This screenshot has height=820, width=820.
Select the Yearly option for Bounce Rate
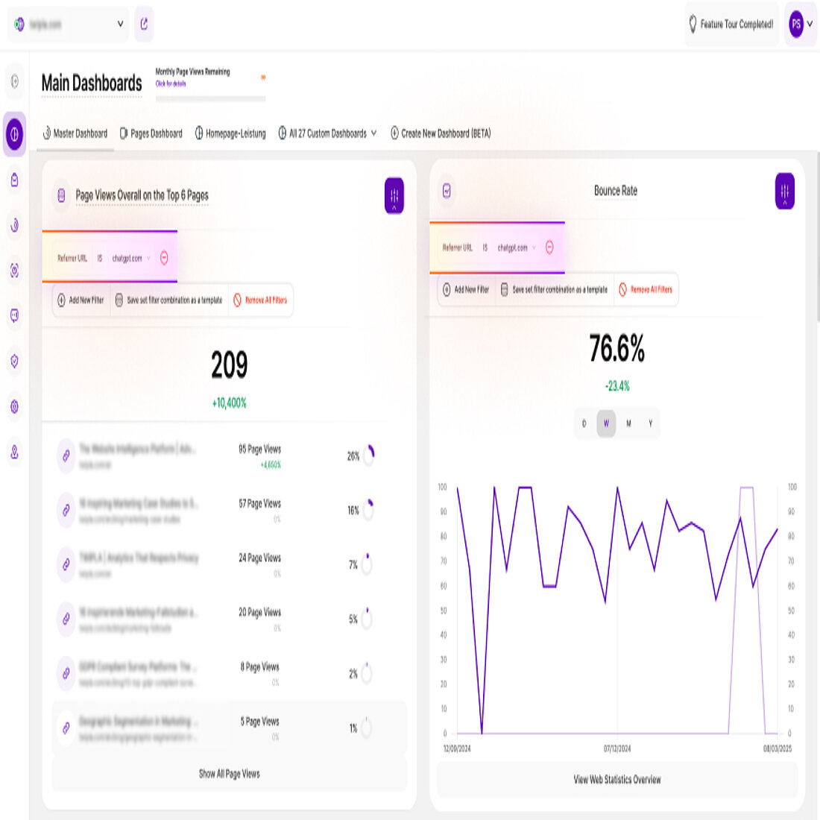coord(650,423)
